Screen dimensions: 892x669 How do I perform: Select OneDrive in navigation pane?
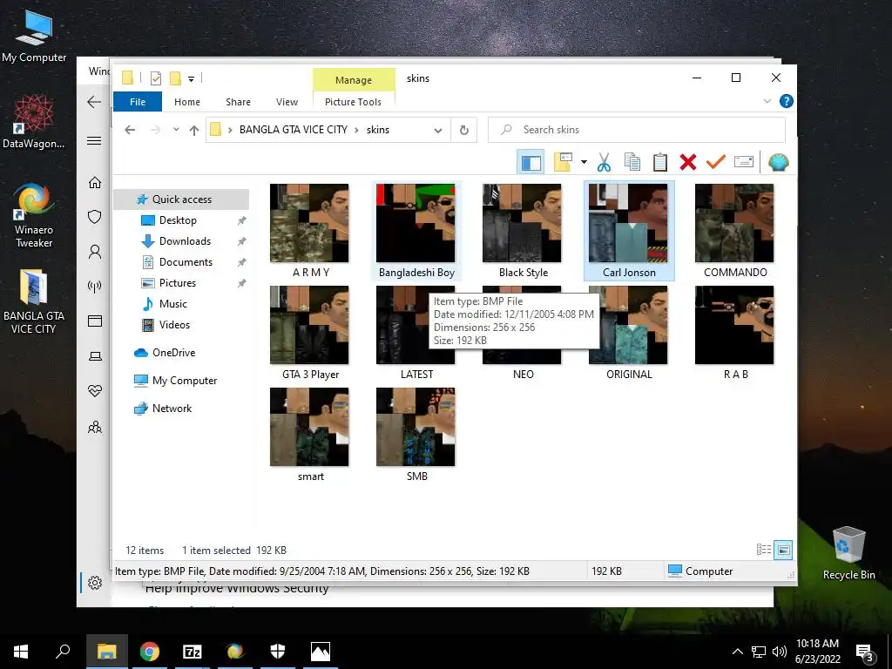173,353
